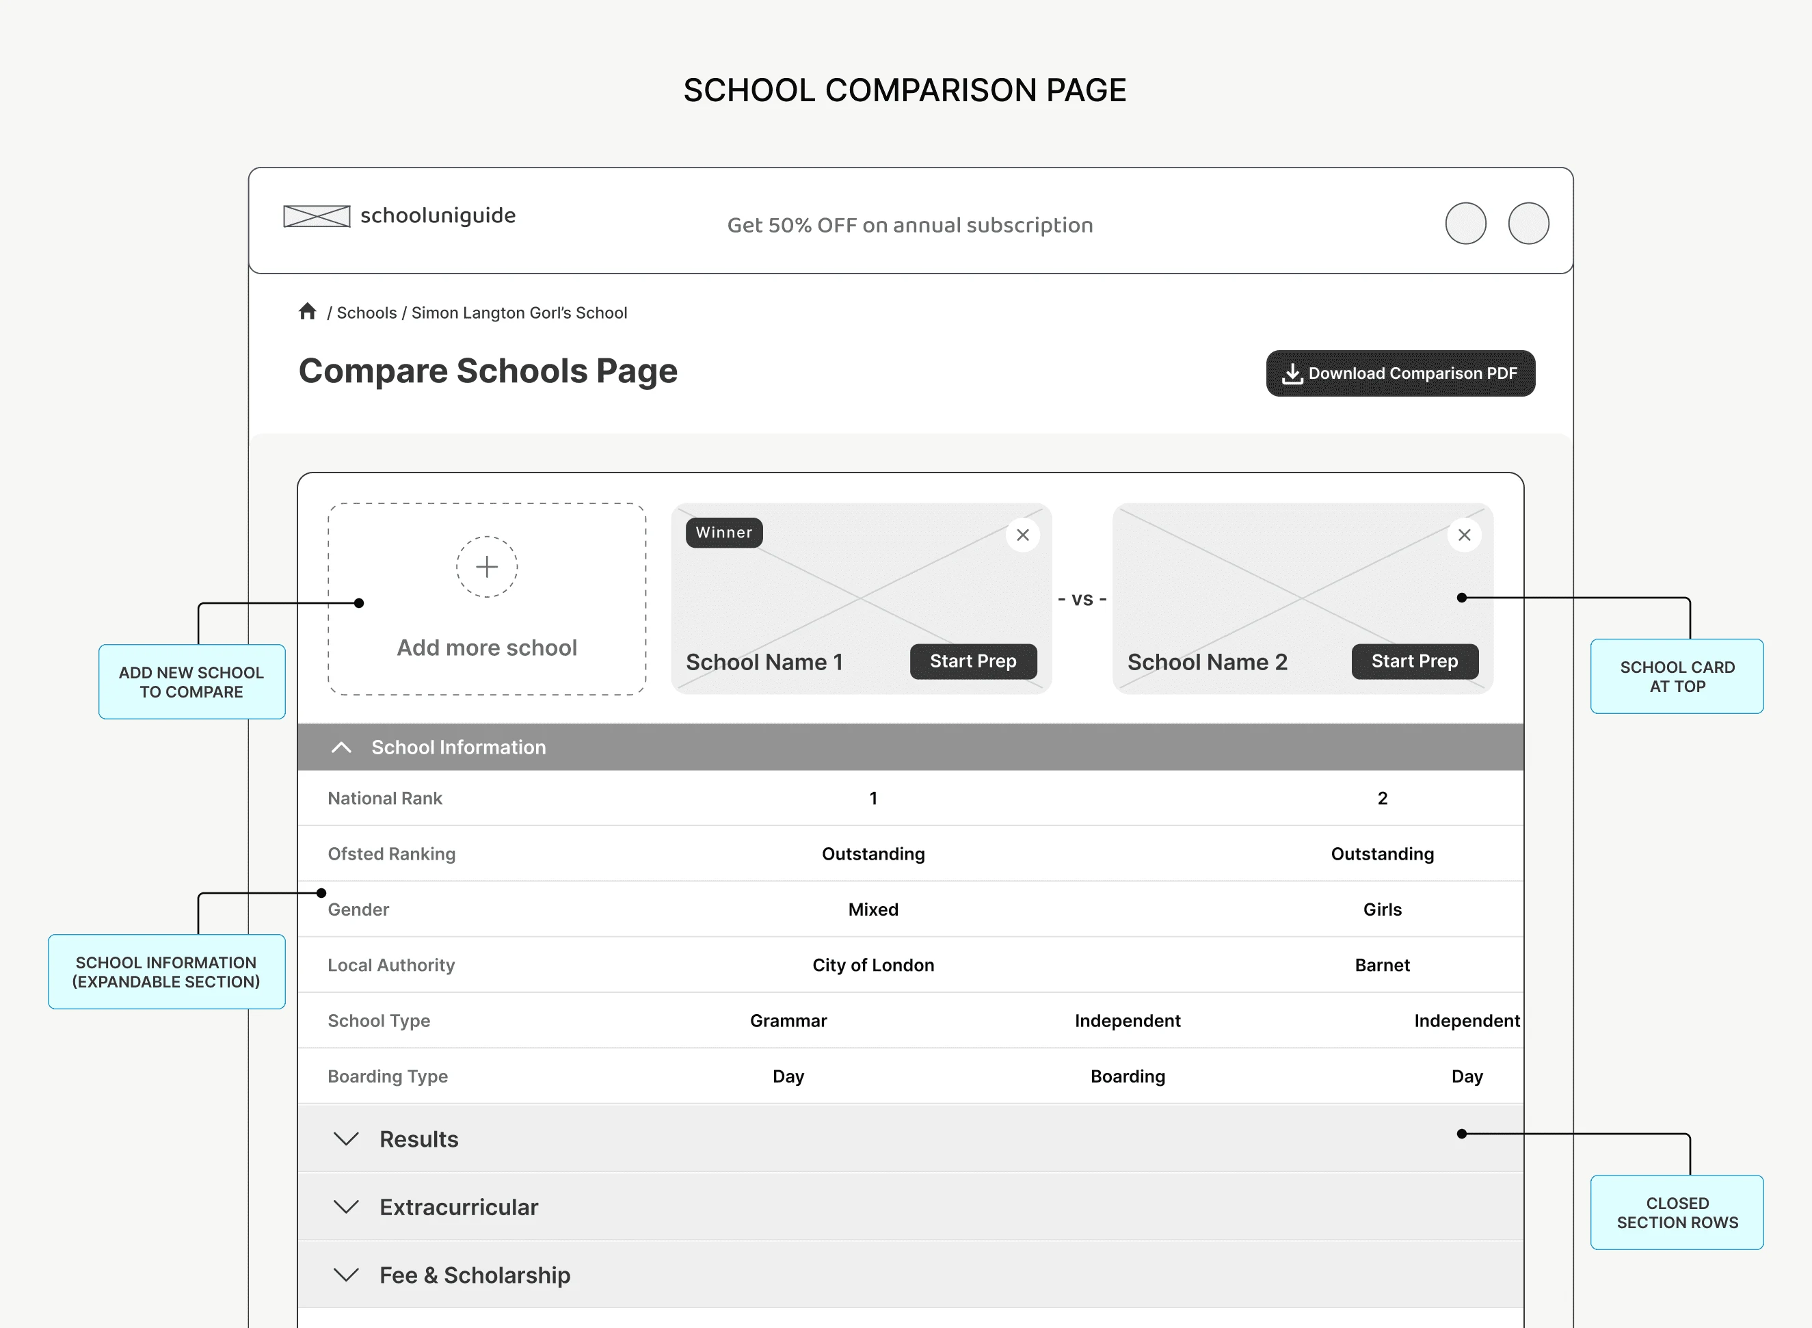Click the National Rank row label
The image size is (1812, 1328).
coord(385,798)
